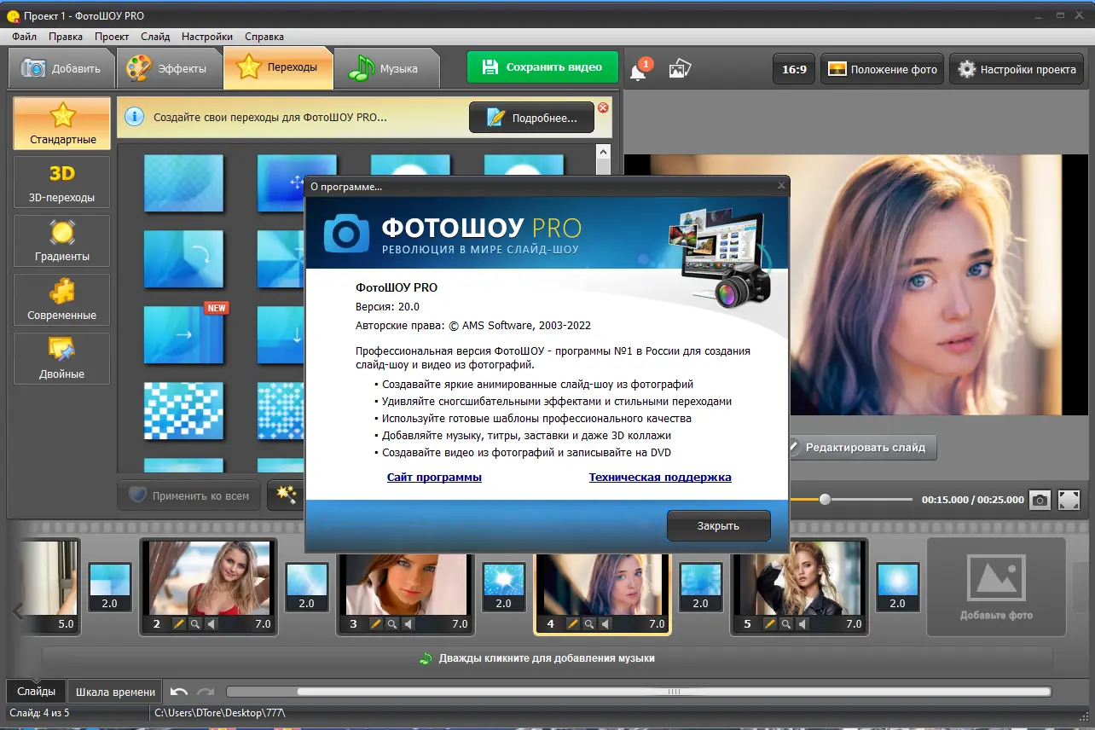The image size is (1095, 730).
Task: Show the 3D-переходы category
Action: 62,182
